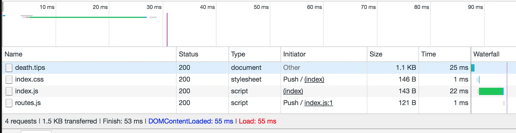Sort requests by Time column
Image resolution: width=516 pixels, height=133 pixels.
coord(428,54)
